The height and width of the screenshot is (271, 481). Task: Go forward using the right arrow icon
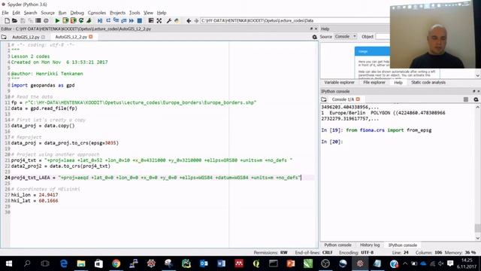(x=196, y=20)
